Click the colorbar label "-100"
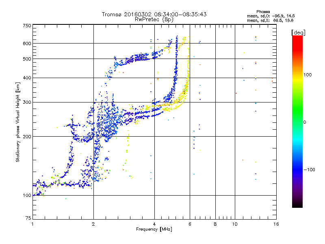Image resolution: width=325 pixels, height=244 pixels. pyautogui.click(x=310, y=170)
